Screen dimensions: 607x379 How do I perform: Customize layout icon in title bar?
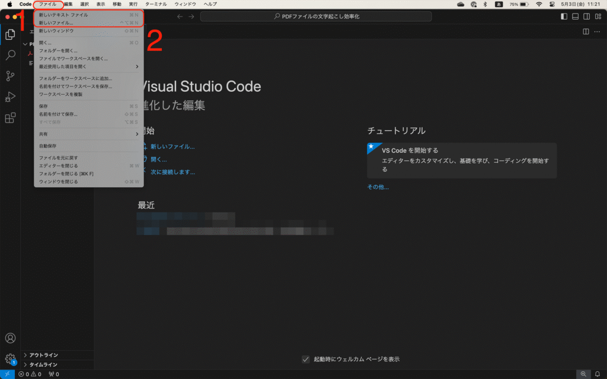(598, 16)
